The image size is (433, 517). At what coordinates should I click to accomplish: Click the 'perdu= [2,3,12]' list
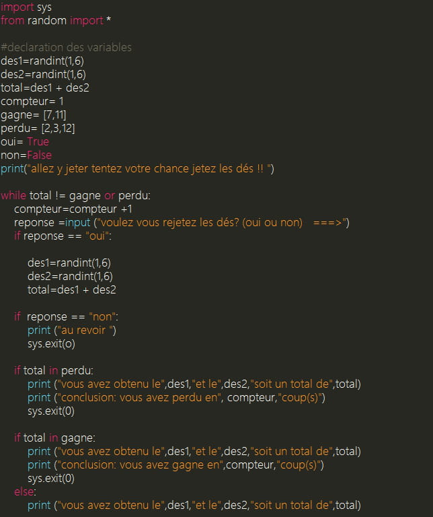[38, 129]
